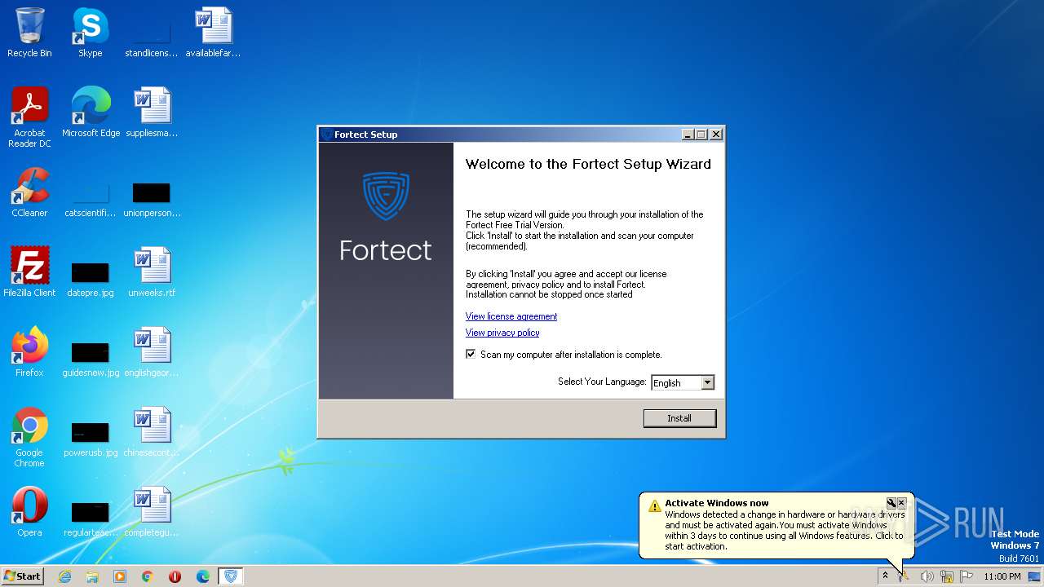This screenshot has width=1044, height=587.
Task: Open the datepre.jpg image file
Action: (91, 277)
